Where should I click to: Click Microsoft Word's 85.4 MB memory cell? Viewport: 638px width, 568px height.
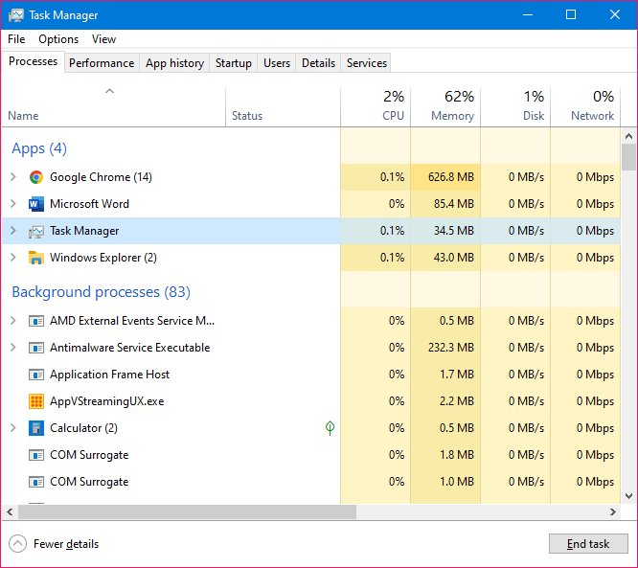pos(445,204)
